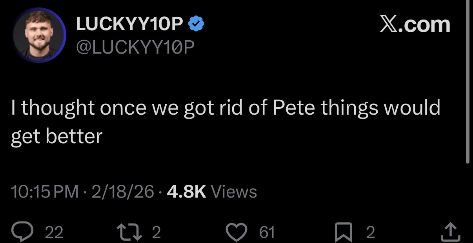This screenshot has height=243, width=473.
Task: Show the 22 replies count
Action: point(54,233)
